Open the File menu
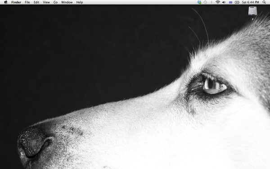 pos(27,2)
